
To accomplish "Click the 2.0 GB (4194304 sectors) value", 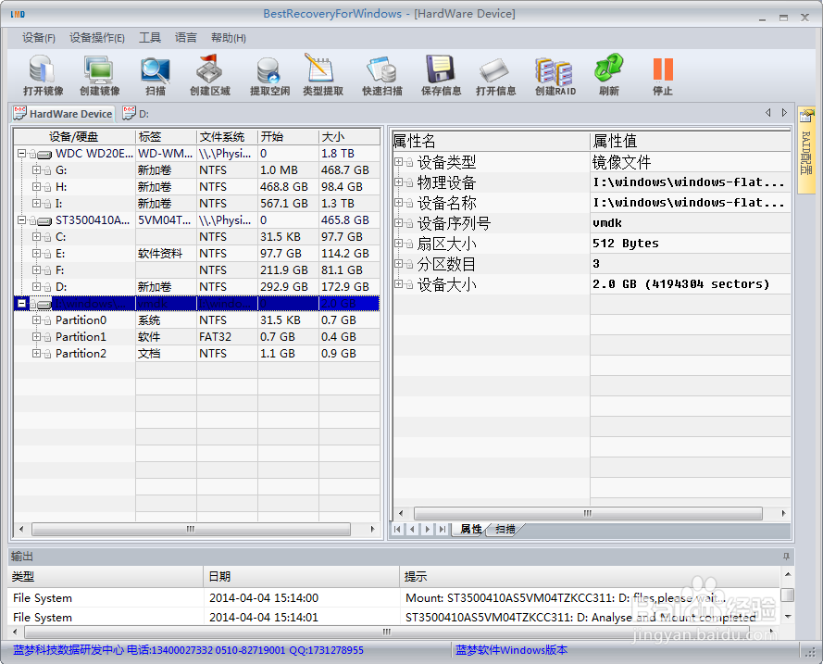I will tap(680, 284).
